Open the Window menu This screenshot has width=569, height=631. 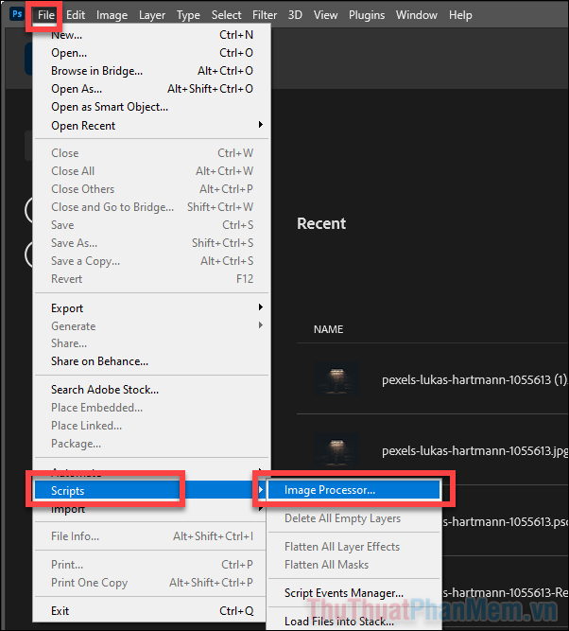click(417, 15)
